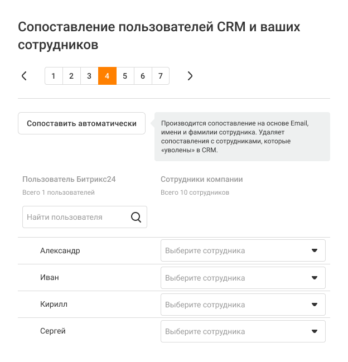This screenshot has width=348, height=362.
Task: Click the previous page arrow
Action: coord(24,76)
